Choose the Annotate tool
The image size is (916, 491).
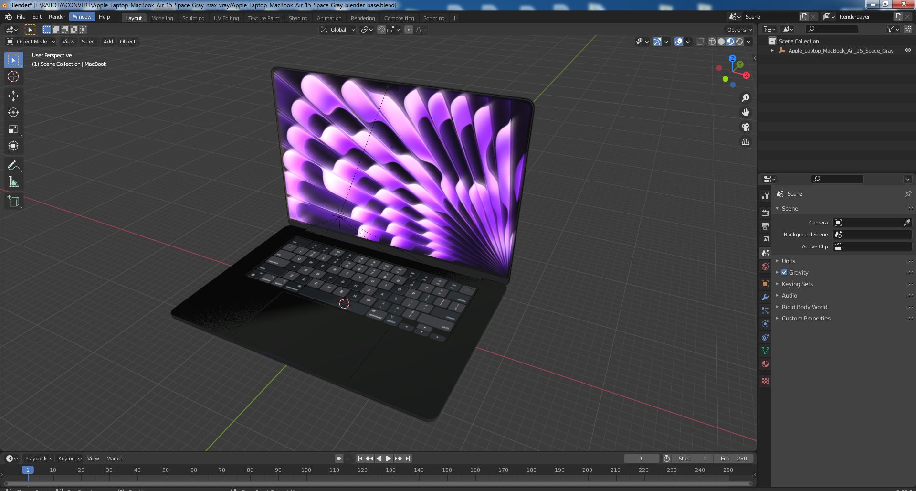(x=13, y=165)
